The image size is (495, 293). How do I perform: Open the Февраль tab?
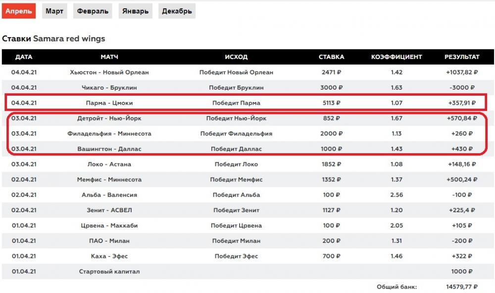pyautogui.click(x=93, y=11)
